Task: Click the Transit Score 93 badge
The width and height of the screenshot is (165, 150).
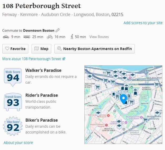Action: (13, 102)
